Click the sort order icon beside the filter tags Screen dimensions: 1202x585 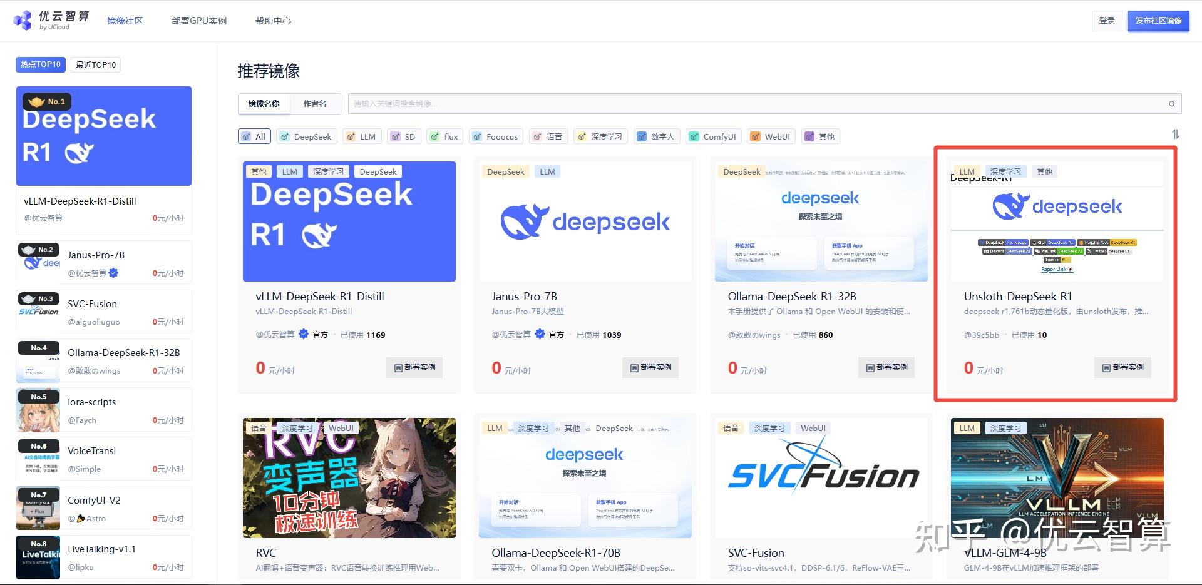1177,133
